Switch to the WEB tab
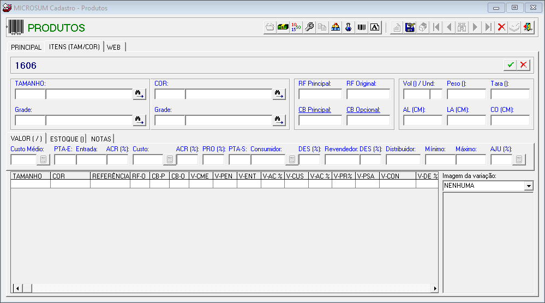 (x=113, y=47)
